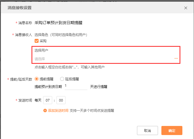
Task: Click the orange 确定 button
Action: [x=172, y=130]
